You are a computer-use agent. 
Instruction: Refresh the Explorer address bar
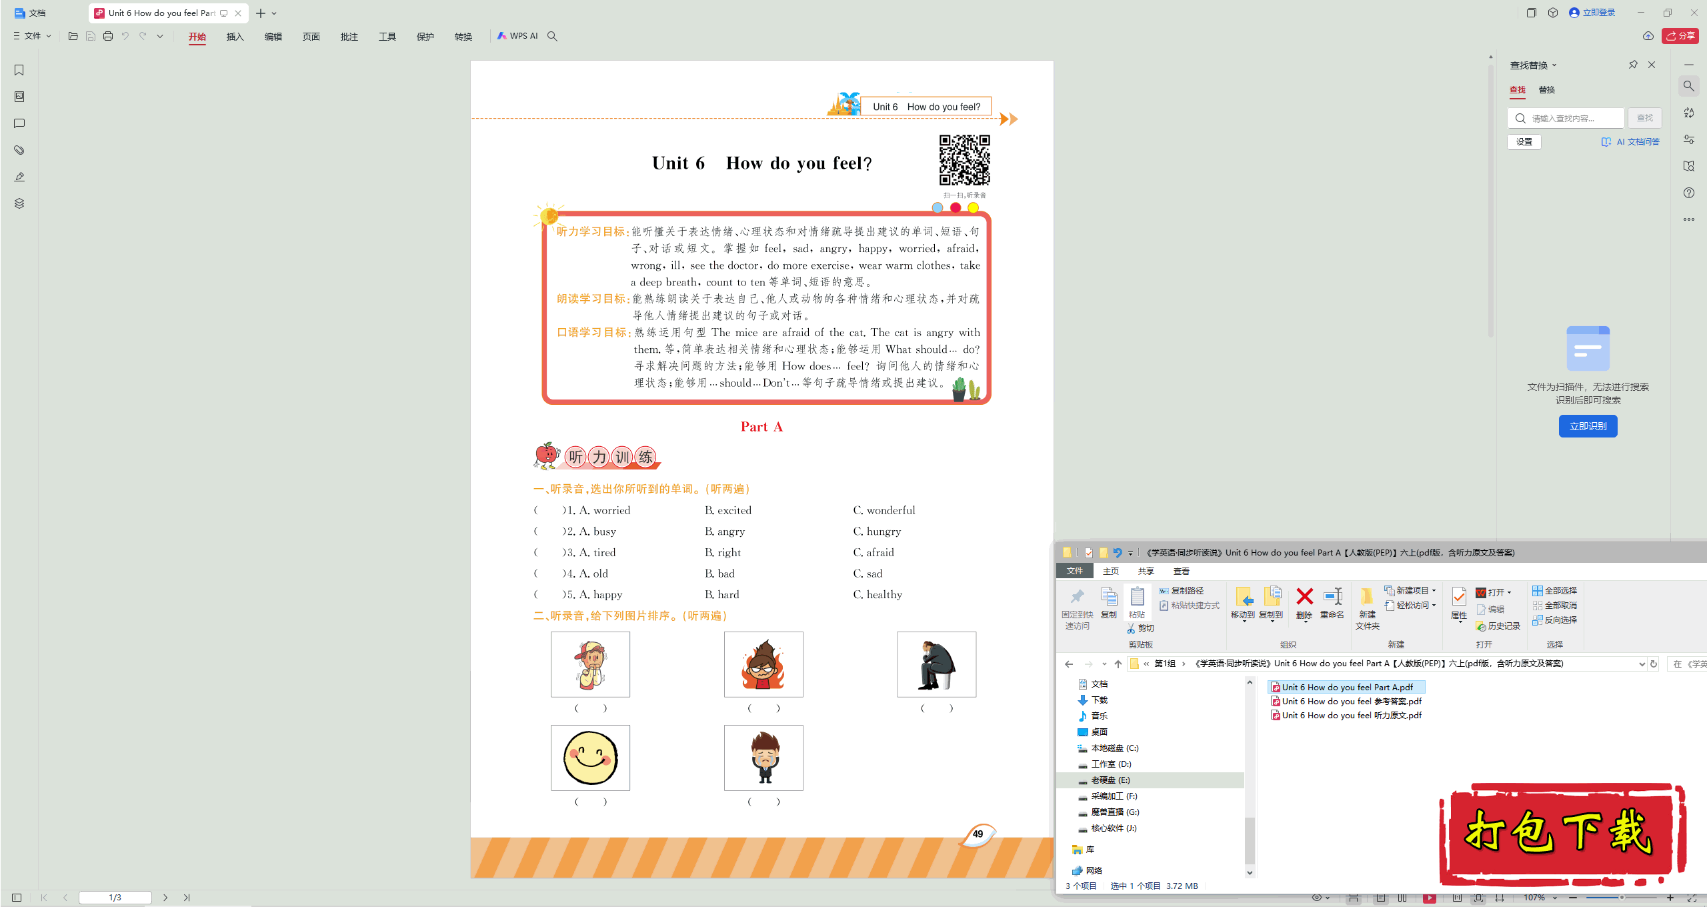pyautogui.click(x=1653, y=664)
